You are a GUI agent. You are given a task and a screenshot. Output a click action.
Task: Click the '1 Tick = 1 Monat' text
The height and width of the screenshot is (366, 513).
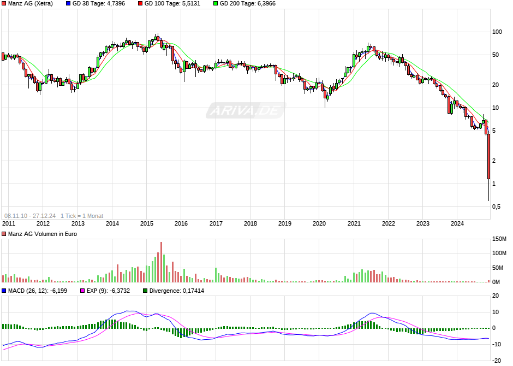82,216
